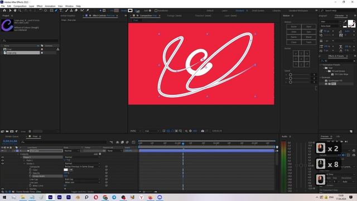Click the Character panel fill color swatch
This screenshot has height=201, width=357.
point(351,22)
